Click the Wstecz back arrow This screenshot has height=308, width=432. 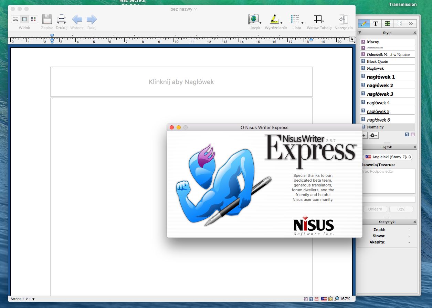click(77, 19)
